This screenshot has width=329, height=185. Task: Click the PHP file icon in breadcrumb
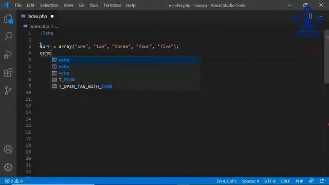point(25,26)
